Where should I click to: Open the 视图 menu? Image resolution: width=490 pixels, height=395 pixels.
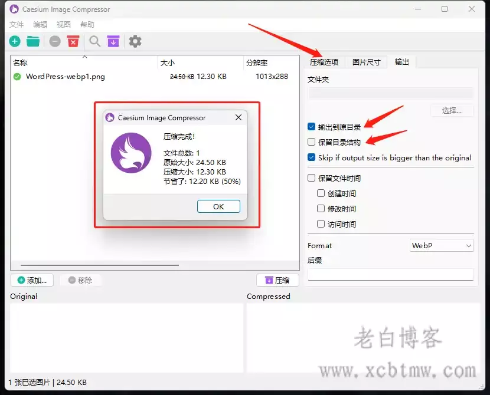pos(63,24)
